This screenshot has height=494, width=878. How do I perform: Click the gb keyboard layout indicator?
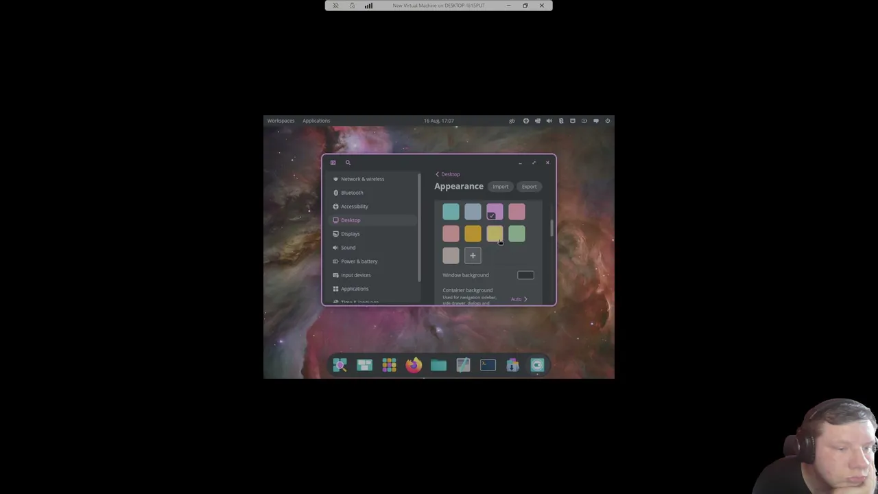coord(512,121)
